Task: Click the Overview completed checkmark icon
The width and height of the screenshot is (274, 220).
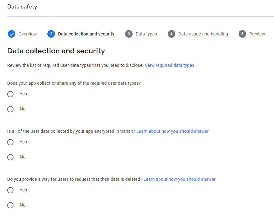Action: 12,34
